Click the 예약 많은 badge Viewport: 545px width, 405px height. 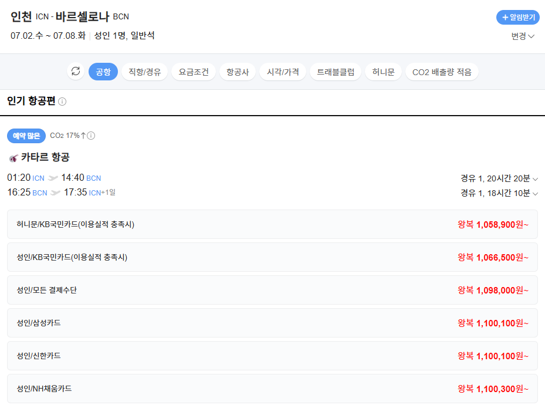[x=25, y=136]
